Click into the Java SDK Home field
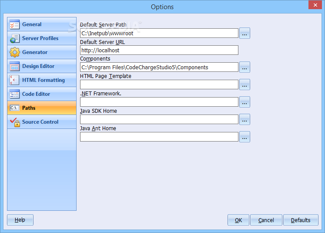This screenshot has height=233, width=325. click(159, 119)
